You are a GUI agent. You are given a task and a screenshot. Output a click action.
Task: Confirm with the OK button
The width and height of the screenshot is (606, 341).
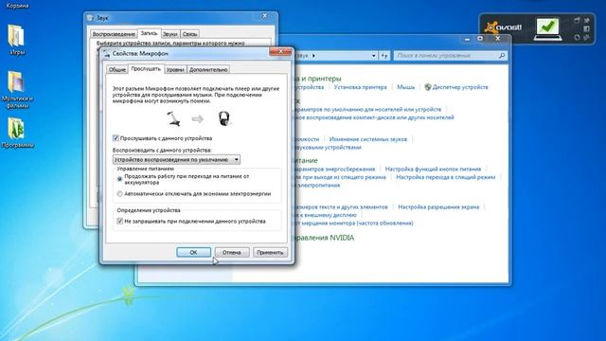[193, 252]
